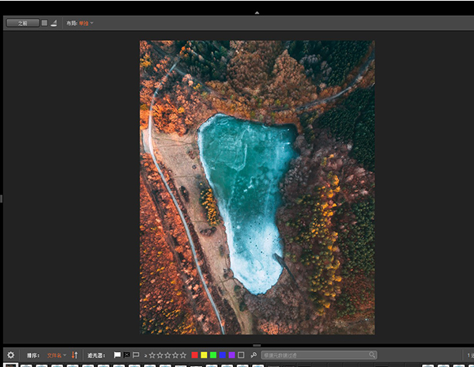
Task: Click the pen icon beside color labels
Action: click(253, 355)
